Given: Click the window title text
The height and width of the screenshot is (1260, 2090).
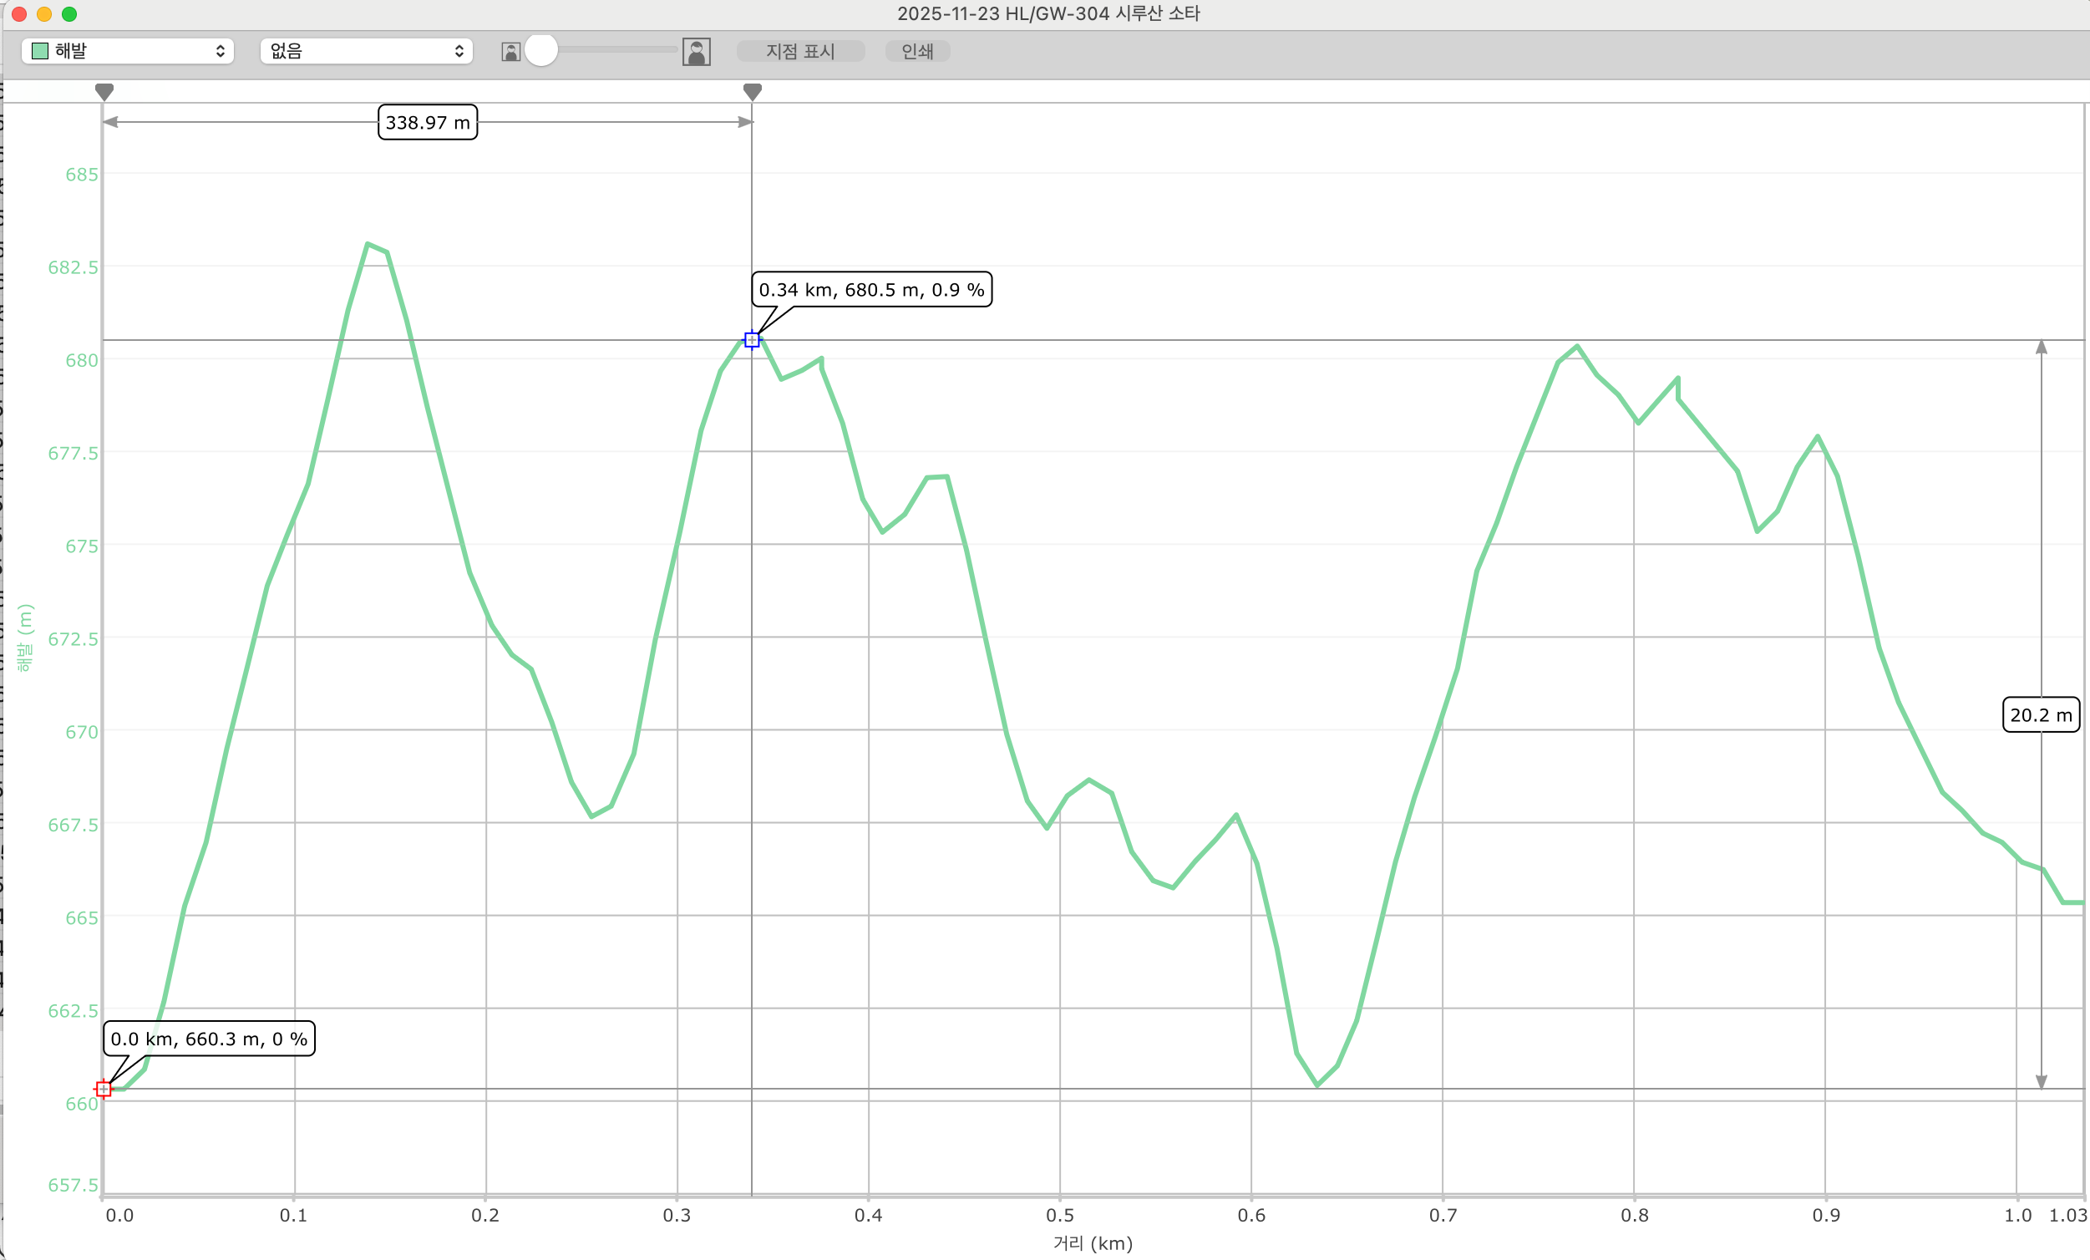Looking at the screenshot, I should [1048, 13].
